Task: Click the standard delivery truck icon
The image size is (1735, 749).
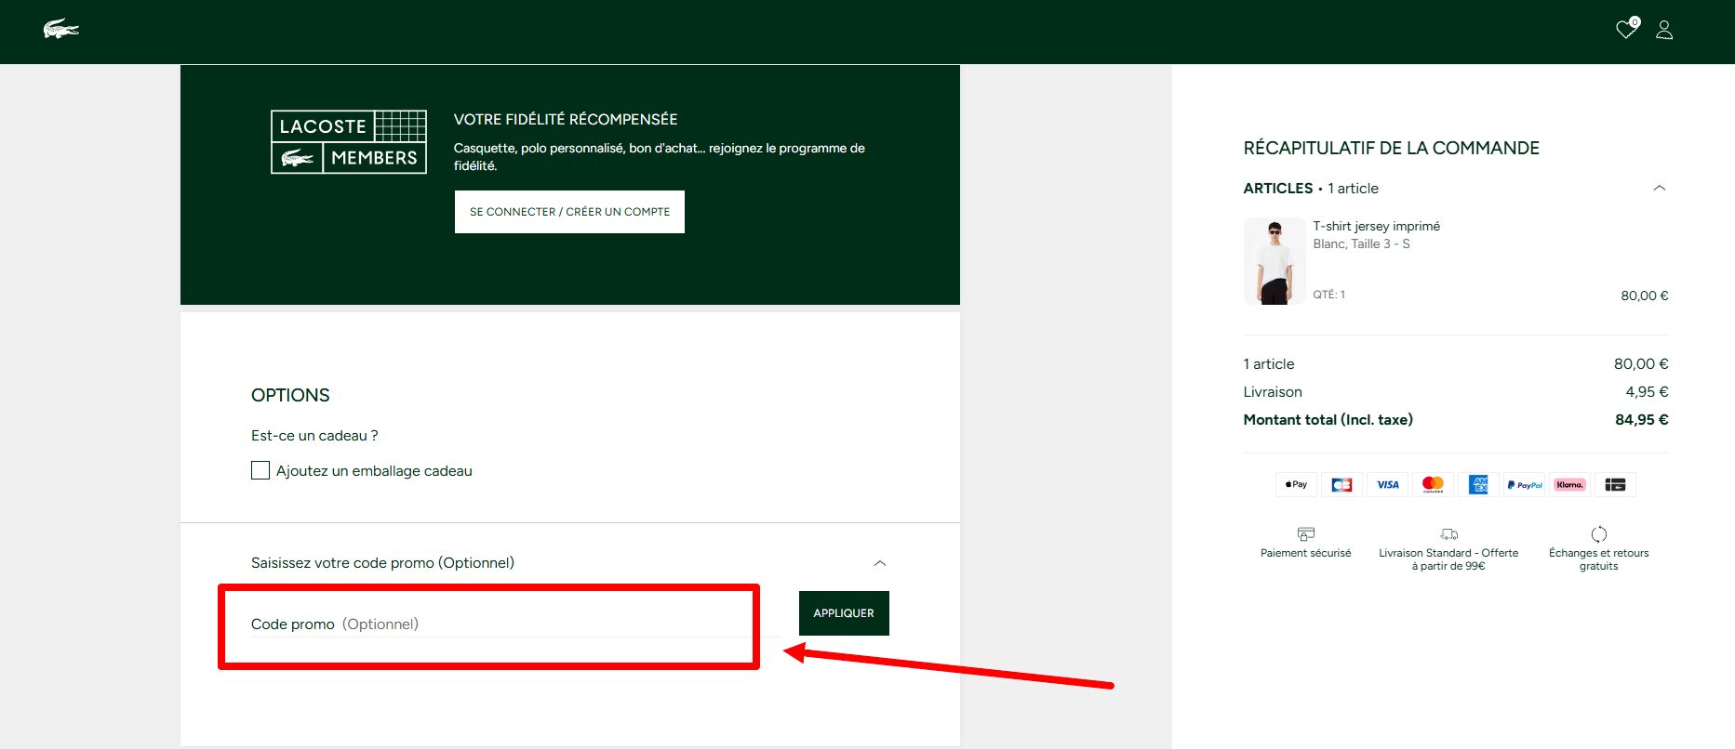Action: (x=1448, y=534)
